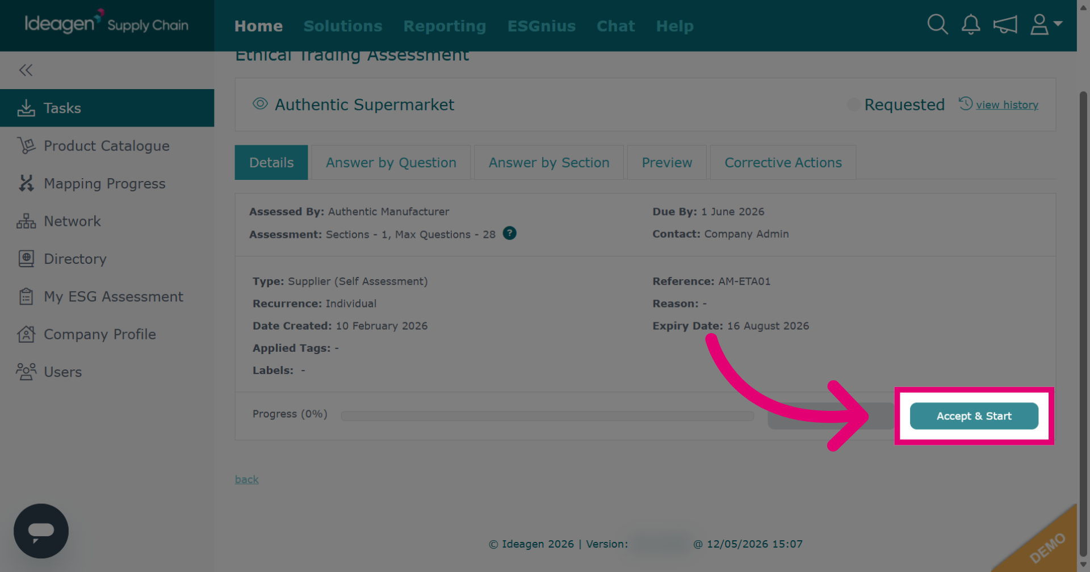Switch to Corrective Actions tab
Image resolution: width=1090 pixels, height=572 pixels.
[x=783, y=162]
